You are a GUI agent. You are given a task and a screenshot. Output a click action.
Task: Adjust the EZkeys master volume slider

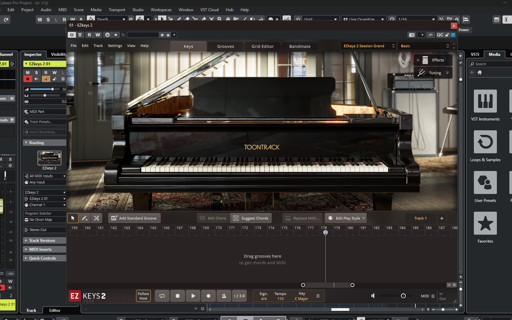tap(403, 296)
